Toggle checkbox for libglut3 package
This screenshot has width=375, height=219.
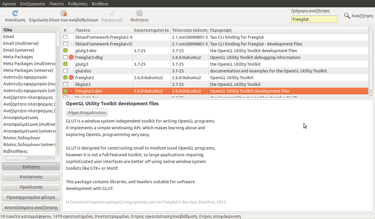pos(65,84)
